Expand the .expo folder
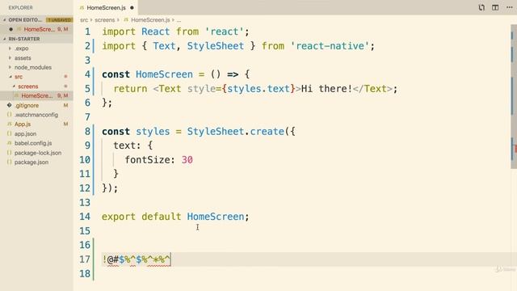The image size is (517, 291). 10,48
